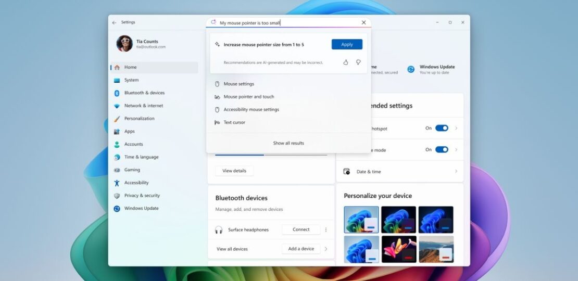This screenshot has width=578, height=281.
Task: Expand Date & time chevron
Action: click(x=456, y=171)
